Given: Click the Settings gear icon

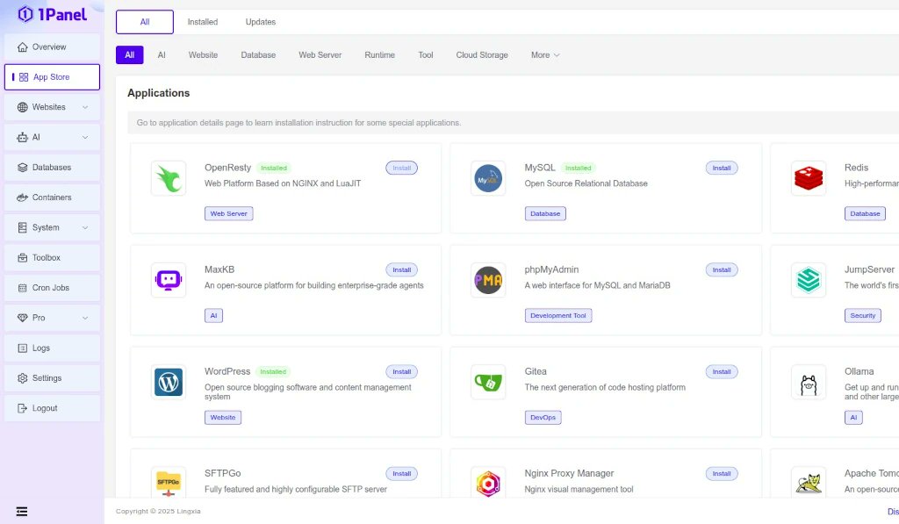Looking at the screenshot, I should [22, 377].
